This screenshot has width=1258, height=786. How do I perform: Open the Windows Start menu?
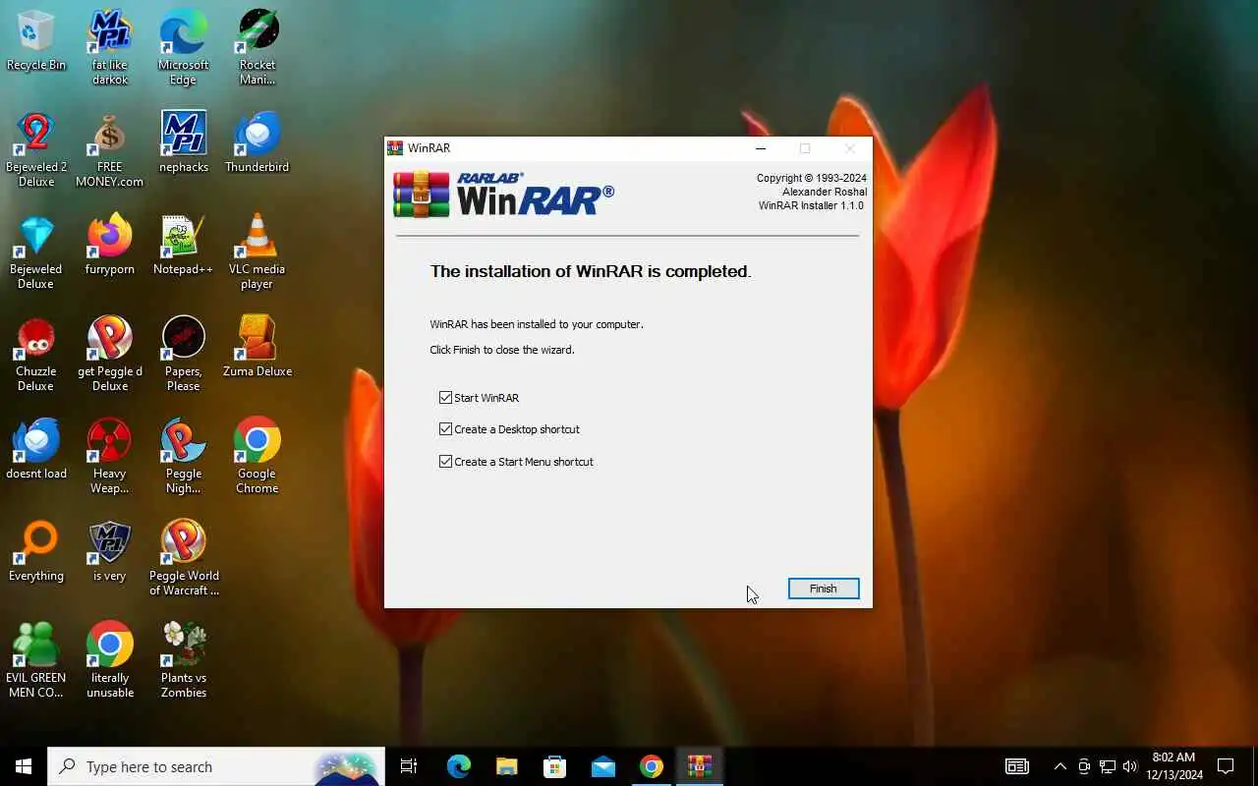[x=24, y=766]
